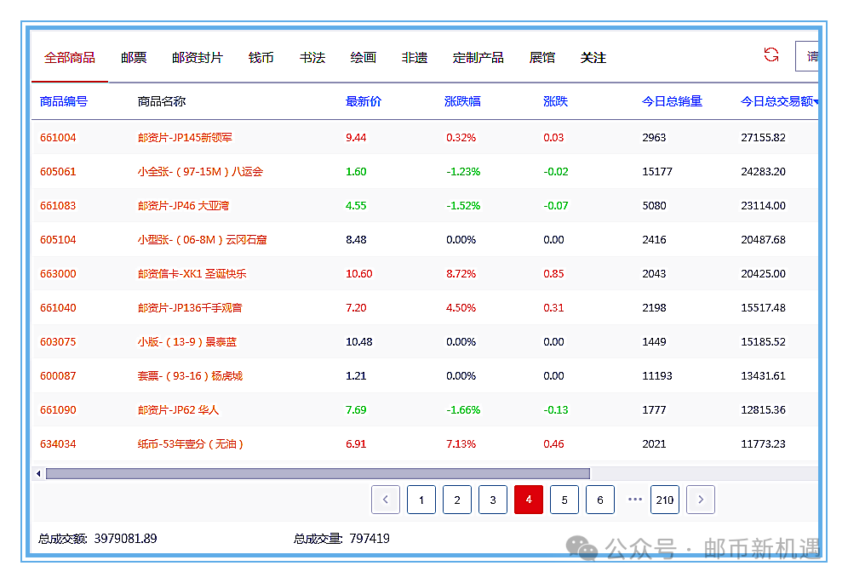Click the red refresh icon
This screenshot has width=848, height=583.
[771, 55]
